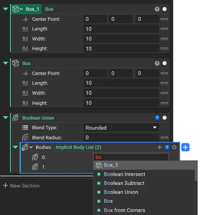
Task: Open help for the Box_1 block
Action: [157, 9]
